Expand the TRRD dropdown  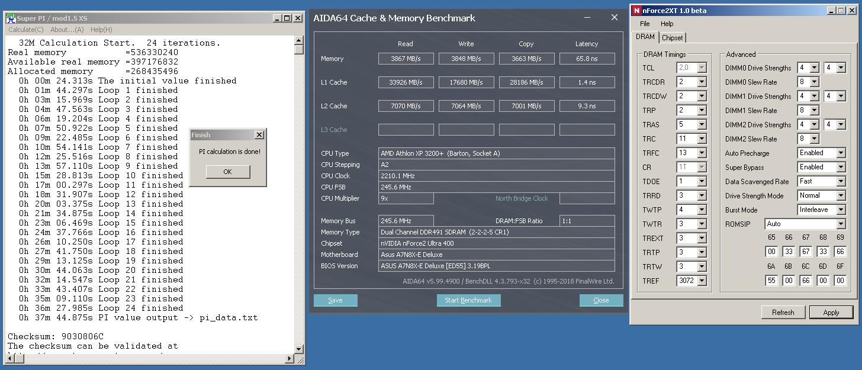[x=702, y=196]
